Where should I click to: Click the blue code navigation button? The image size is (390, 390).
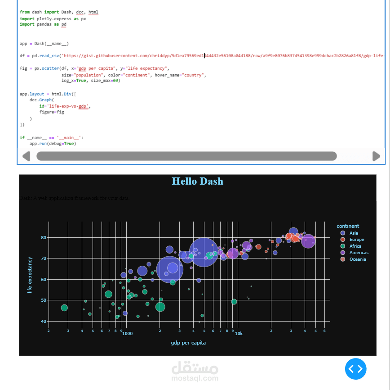pos(355,369)
